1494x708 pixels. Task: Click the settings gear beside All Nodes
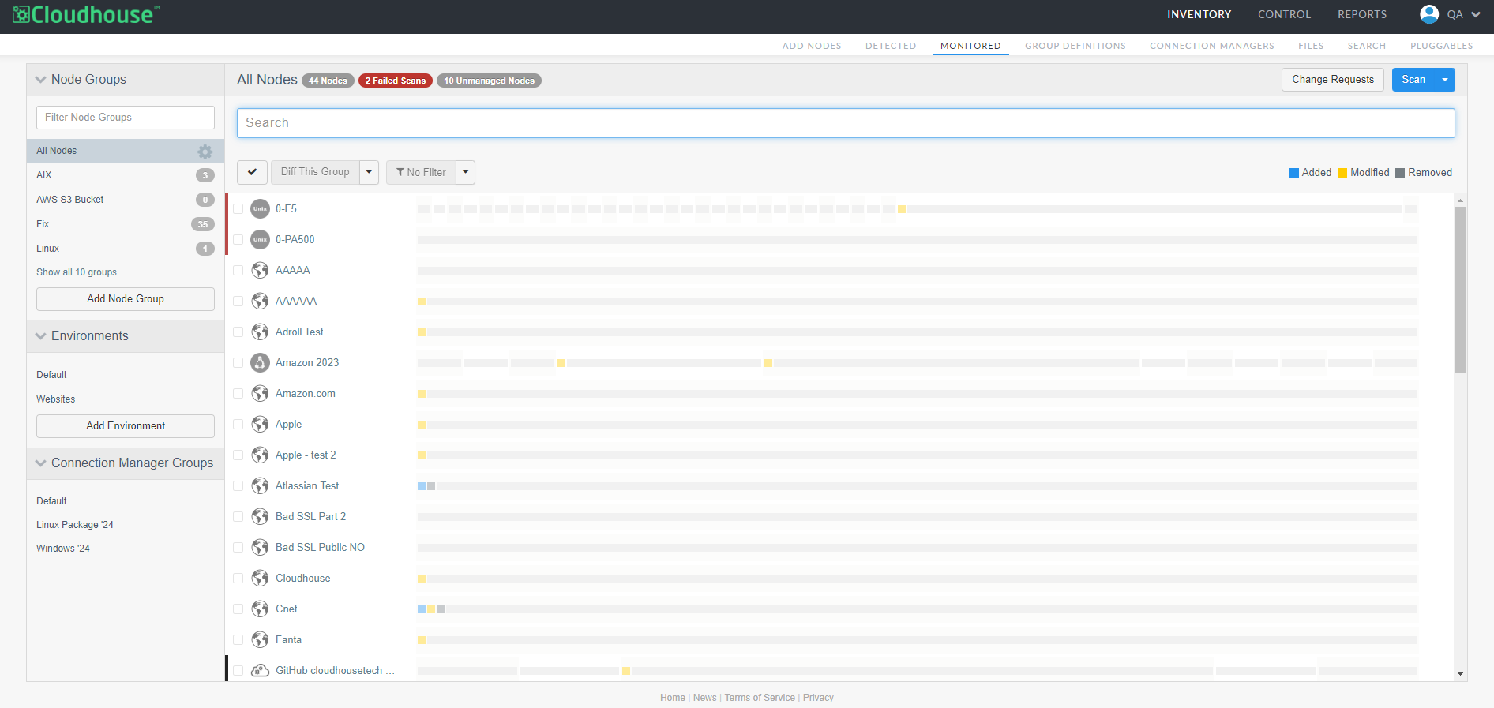[x=205, y=152]
